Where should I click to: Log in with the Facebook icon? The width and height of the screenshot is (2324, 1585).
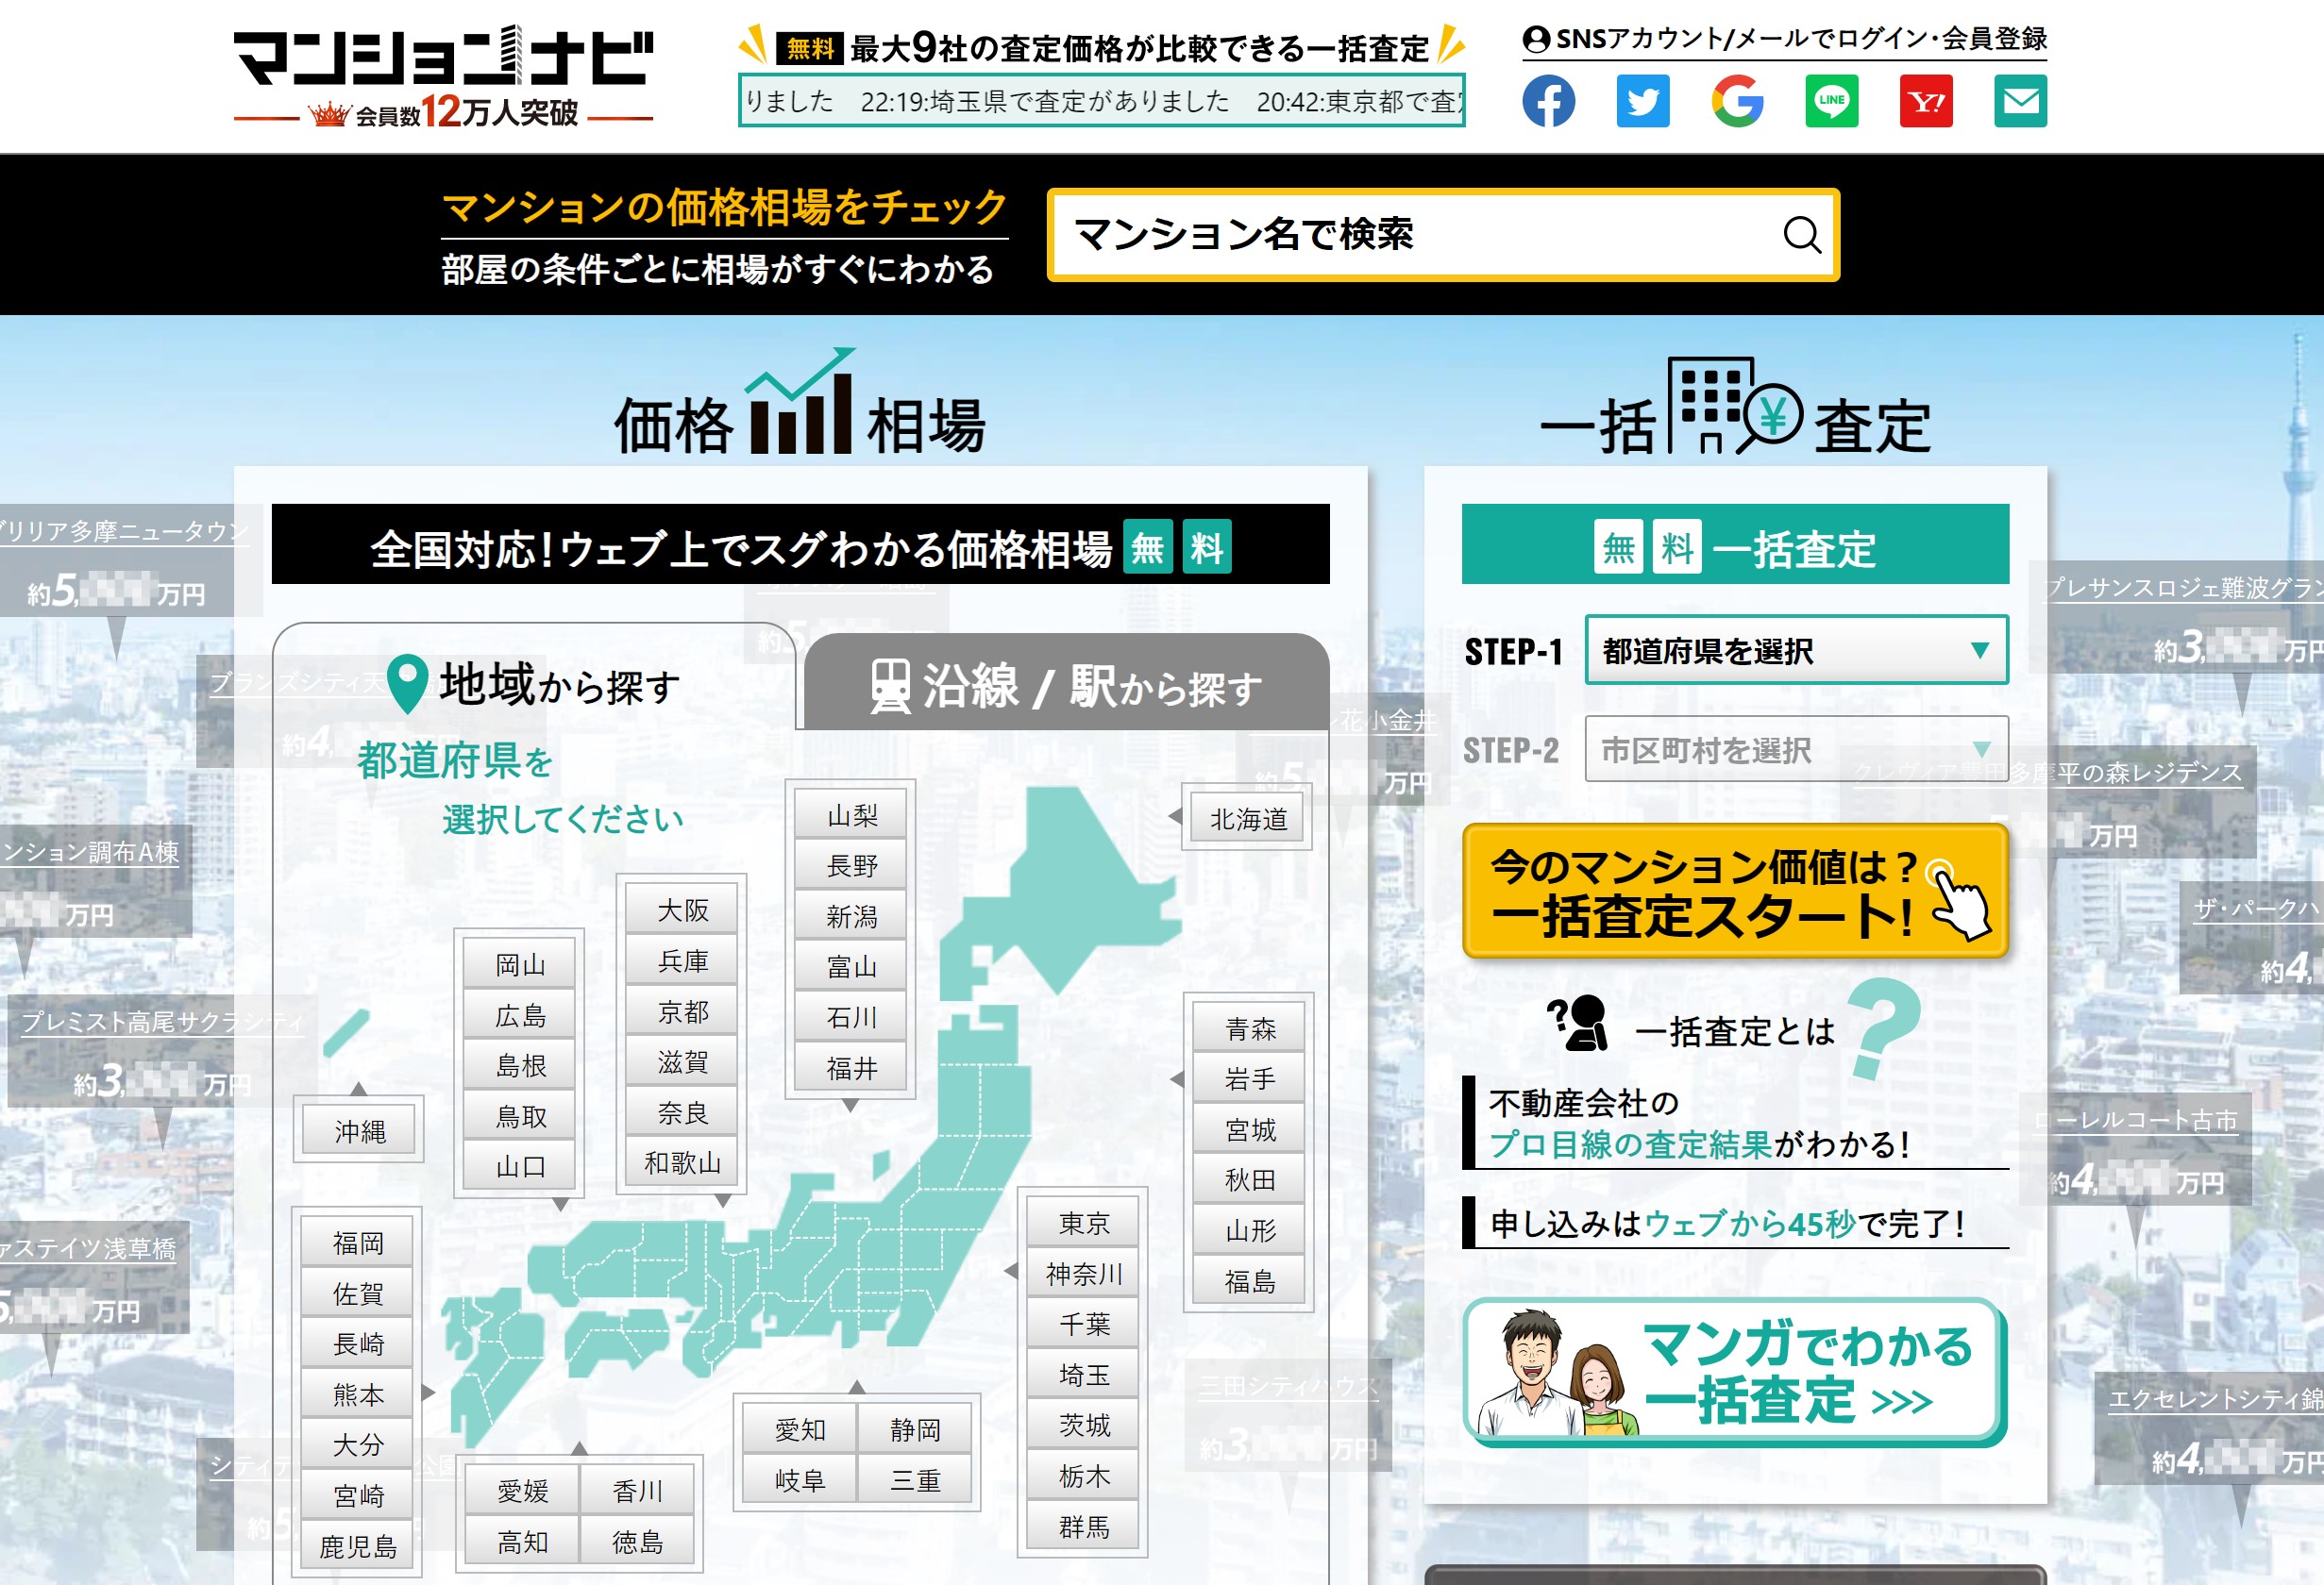[1548, 101]
